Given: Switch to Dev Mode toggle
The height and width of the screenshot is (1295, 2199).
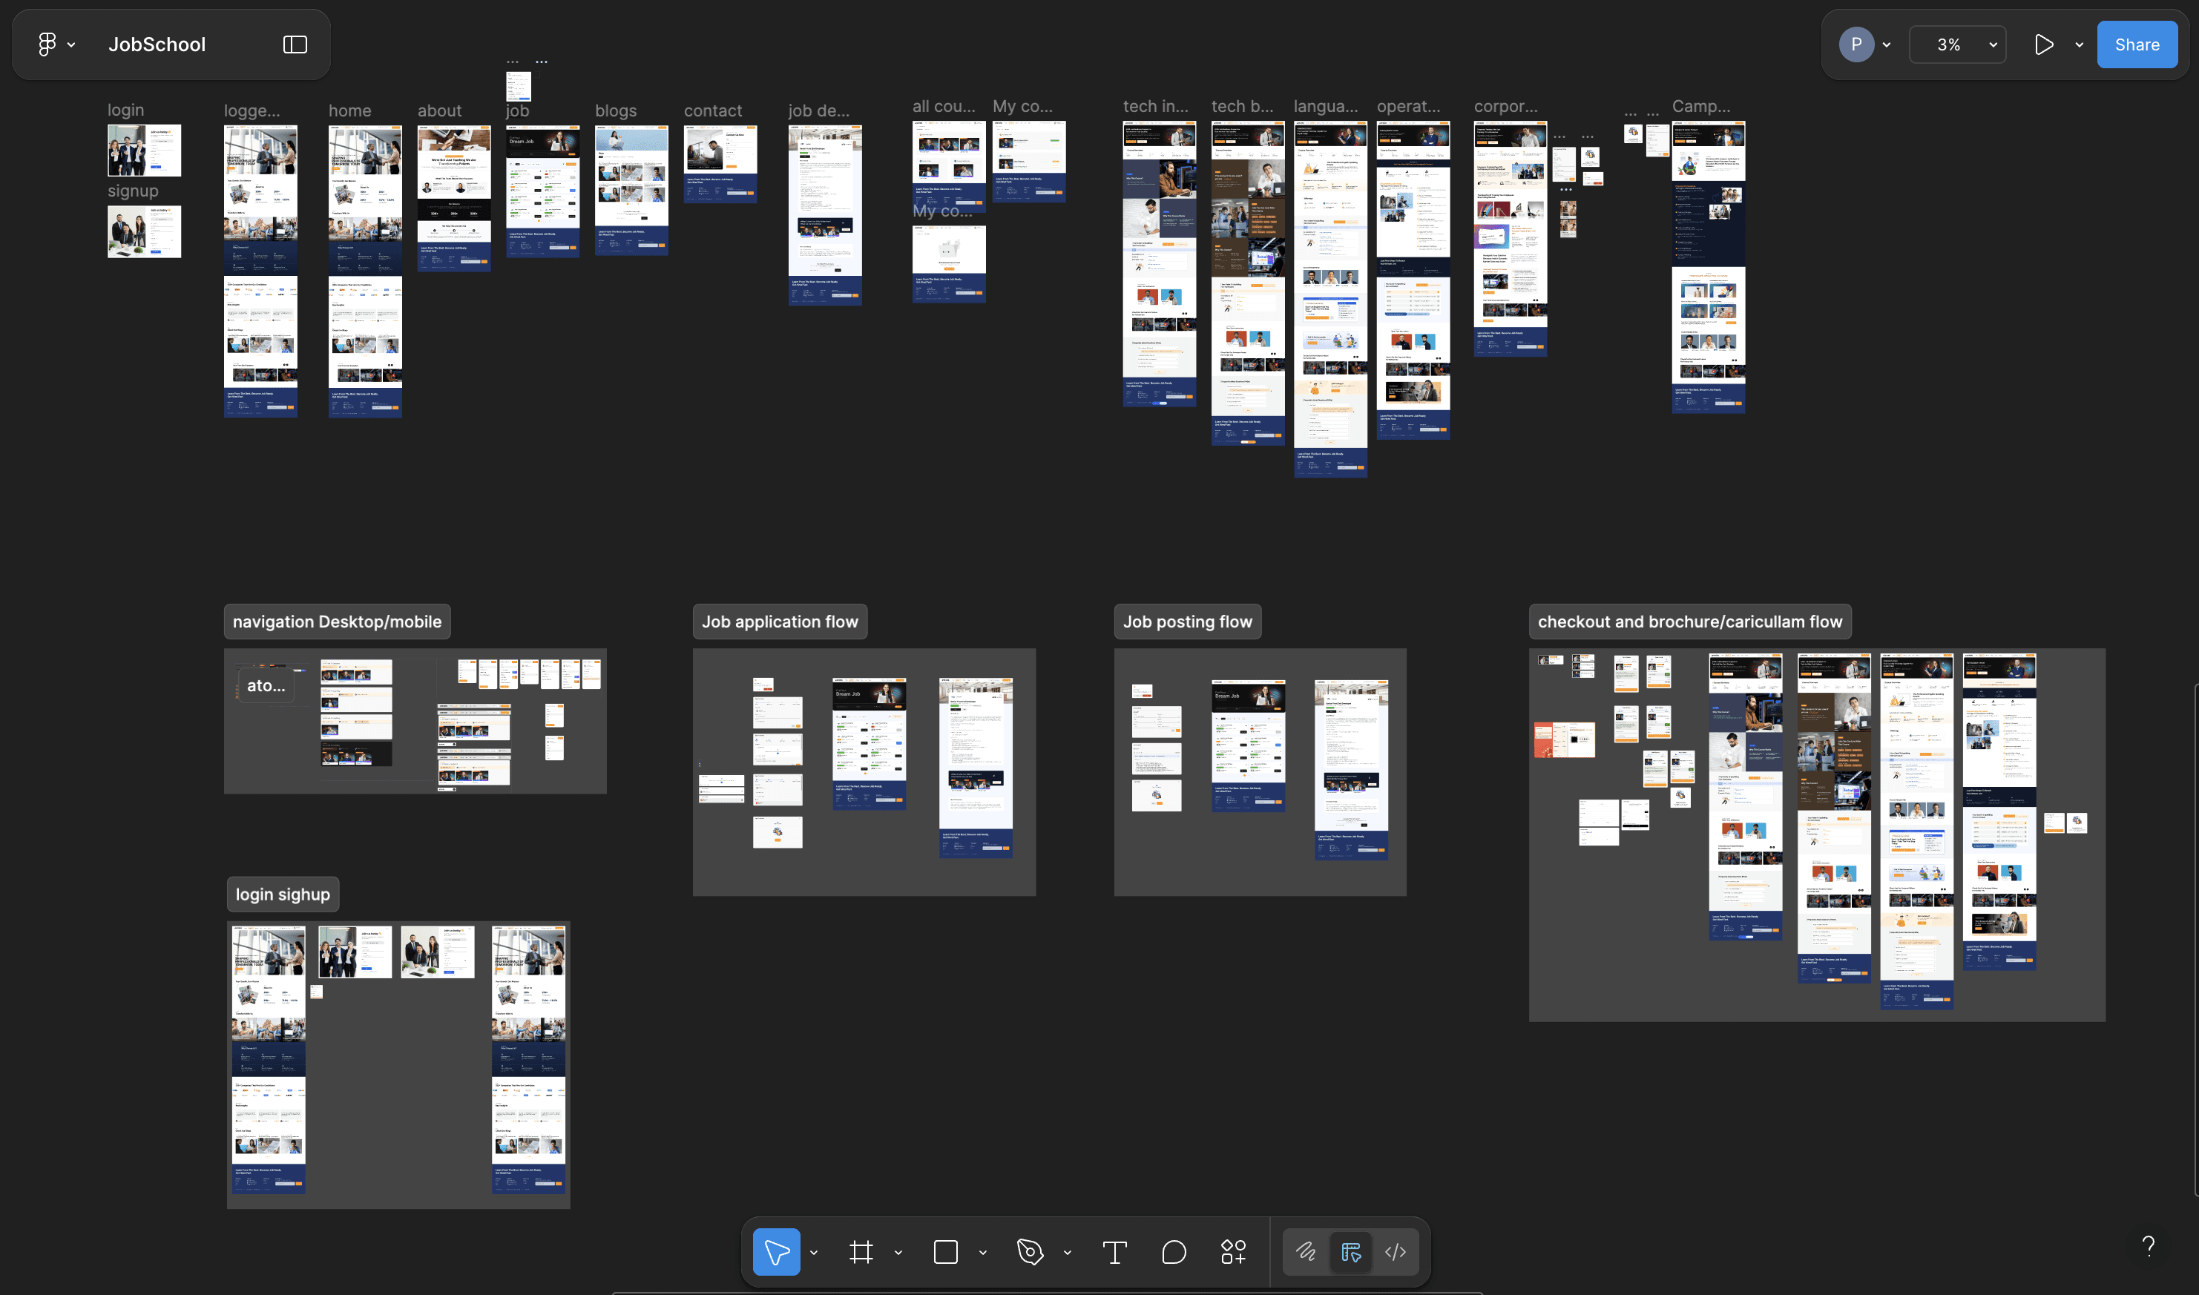Looking at the screenshot, I should (x=1396, y=1252).
